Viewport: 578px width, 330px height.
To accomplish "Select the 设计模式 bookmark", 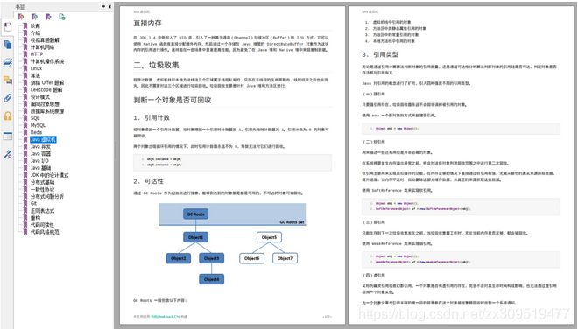I will pyautogui.click(x=40, y=97).
